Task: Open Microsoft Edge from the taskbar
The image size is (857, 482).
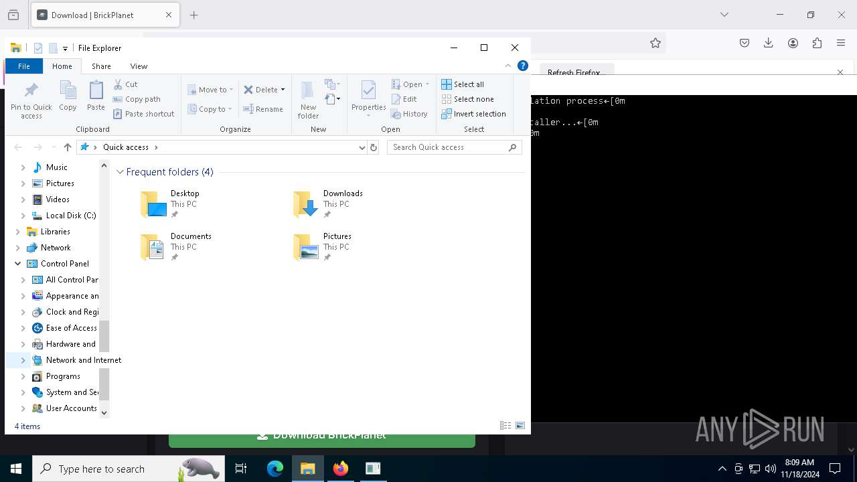Action: 275,469
